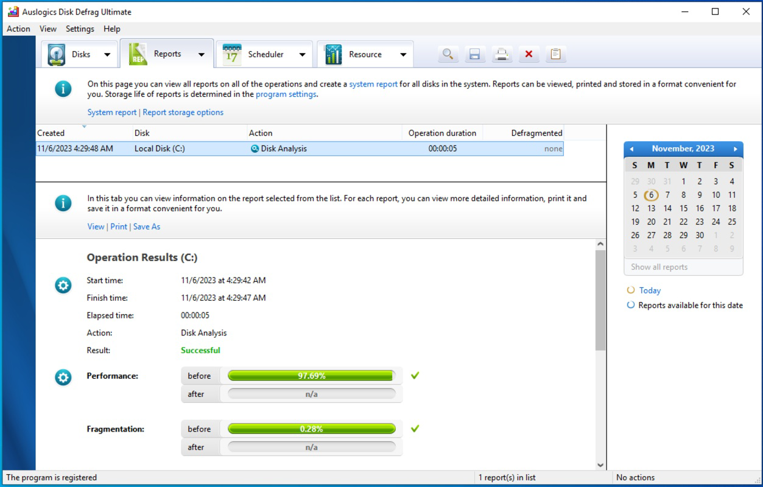Open the Action menu
The height and width of the screenshot is (487, 763).
18,29
